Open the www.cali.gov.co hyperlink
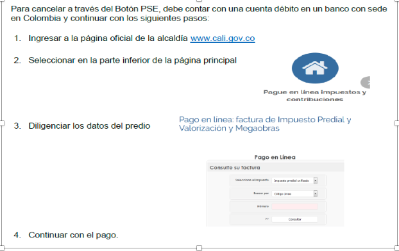Image resolution: width=399 pixels, height=251 pixels. click(223, 38)
